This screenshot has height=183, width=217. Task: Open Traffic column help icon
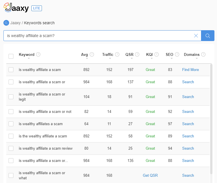point(117,54)
